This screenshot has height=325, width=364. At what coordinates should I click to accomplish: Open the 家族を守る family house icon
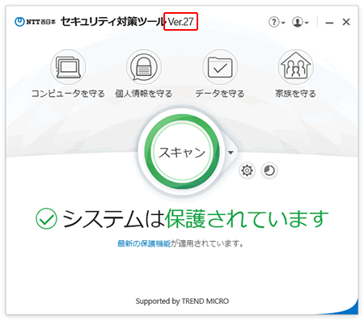coord(295,67)
